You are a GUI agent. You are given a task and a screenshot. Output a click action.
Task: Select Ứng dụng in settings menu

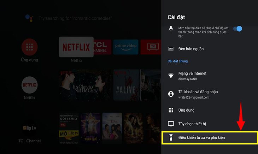click(186, 110)
